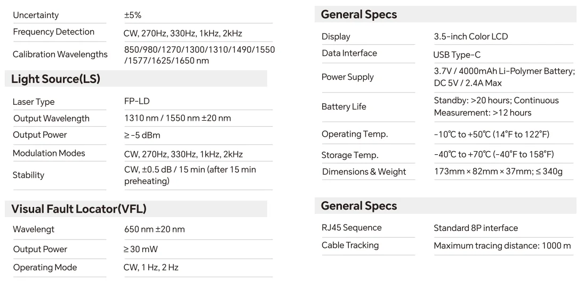
Task: Click the Light Source(LS) section header
Action: [55, 79]
